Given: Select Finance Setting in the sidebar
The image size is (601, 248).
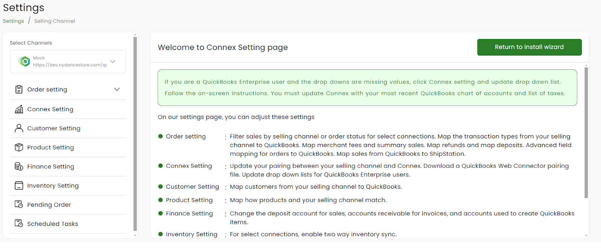Looking at the screenshot, I should click(x=68, y=167).
